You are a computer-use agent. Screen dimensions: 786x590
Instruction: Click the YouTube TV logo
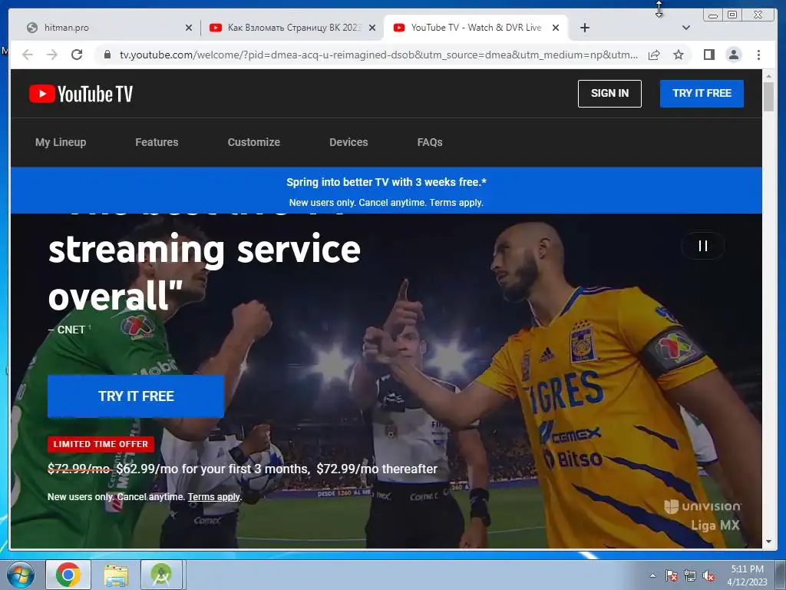click(81, 94)
